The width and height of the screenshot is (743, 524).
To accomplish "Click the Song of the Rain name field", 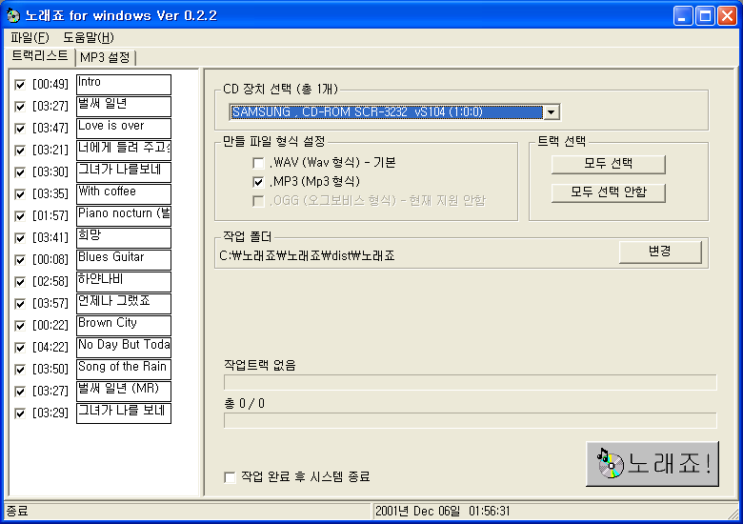I will [123, 370].
